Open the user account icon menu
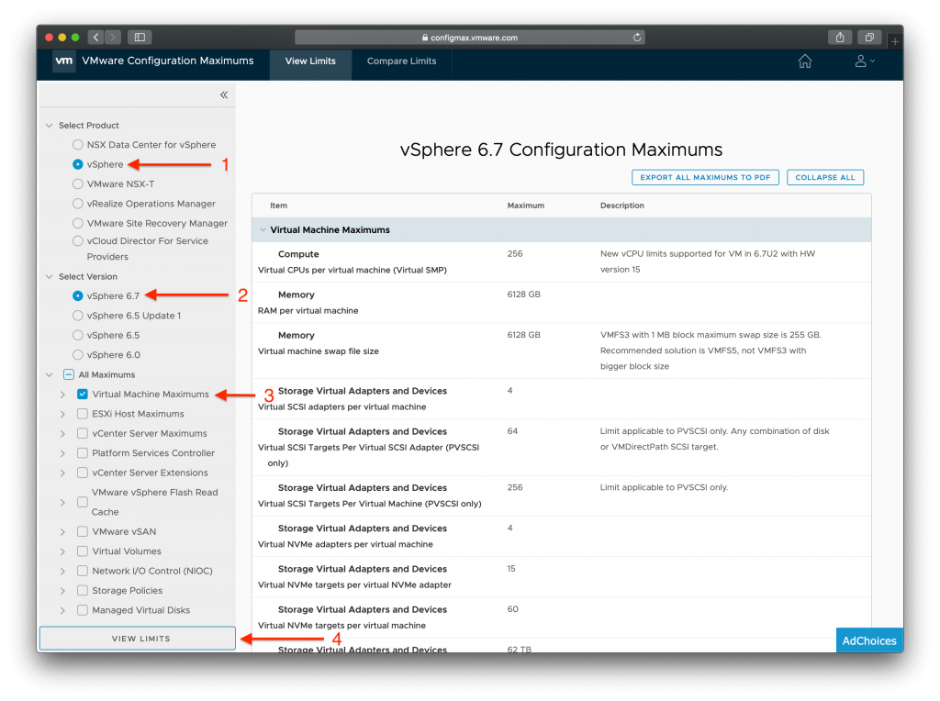 click(x=864, y=61)
